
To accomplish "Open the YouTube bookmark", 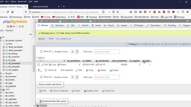I will 46,17.
